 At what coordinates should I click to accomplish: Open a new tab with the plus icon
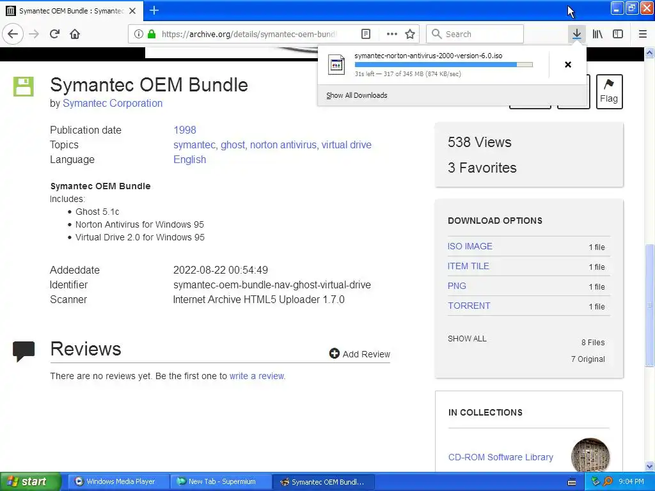point(154,10)
